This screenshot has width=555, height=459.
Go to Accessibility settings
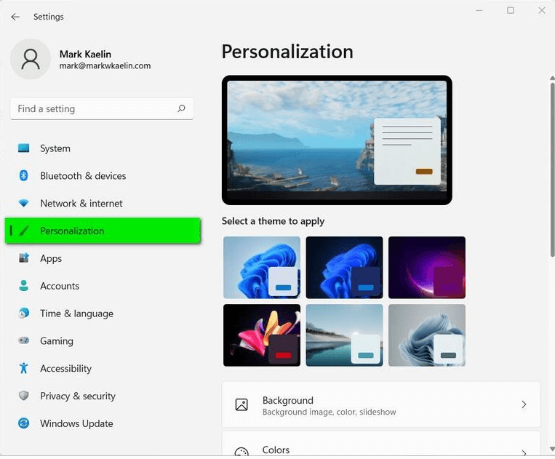pos(103,368)
